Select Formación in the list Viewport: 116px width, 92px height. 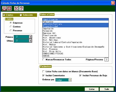(x=76, y=31)
